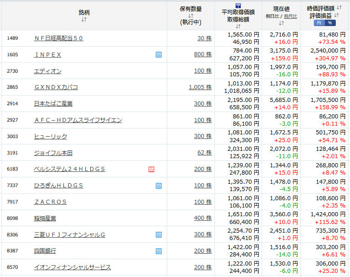This screenshot has width=350, height=277.
Task: Click the CA icon for ベルシステム24HLDGS
Action: pyautogui.click(x=151, y=170)
